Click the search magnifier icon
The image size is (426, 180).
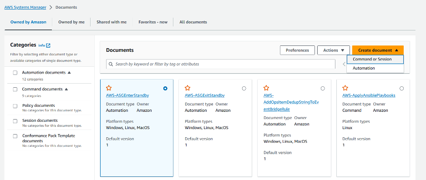pos(111,65)
